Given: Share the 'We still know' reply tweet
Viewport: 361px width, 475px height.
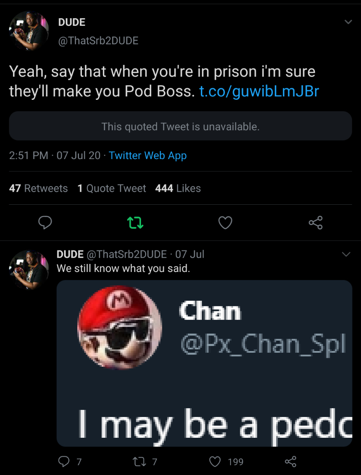Looking at the screenshot, I should [290, 461].
